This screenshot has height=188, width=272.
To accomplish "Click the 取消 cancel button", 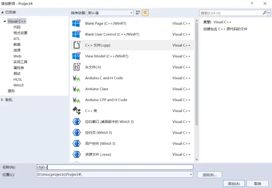I will [x=258, y=183].
